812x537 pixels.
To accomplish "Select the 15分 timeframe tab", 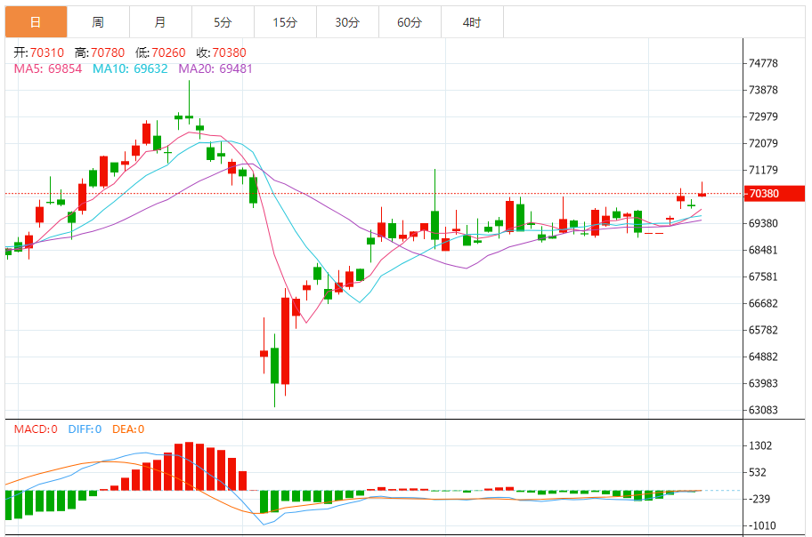I will click(x=285, y=22).
